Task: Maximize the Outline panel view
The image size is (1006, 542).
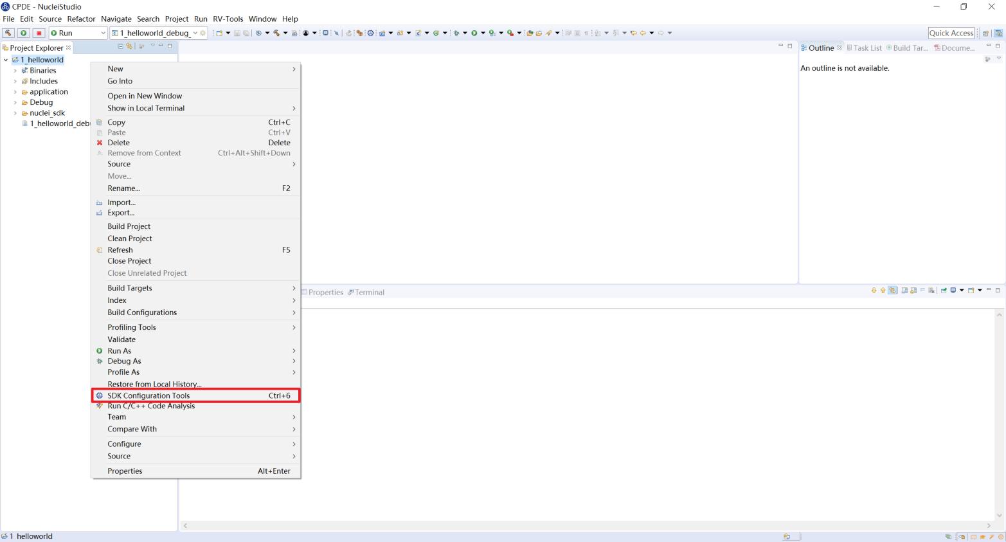Action: pos(998,46)
